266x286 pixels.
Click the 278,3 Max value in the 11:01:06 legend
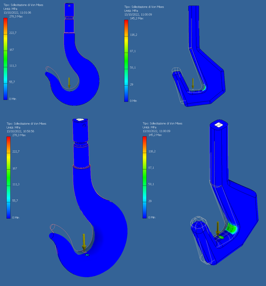coord(16,17)
